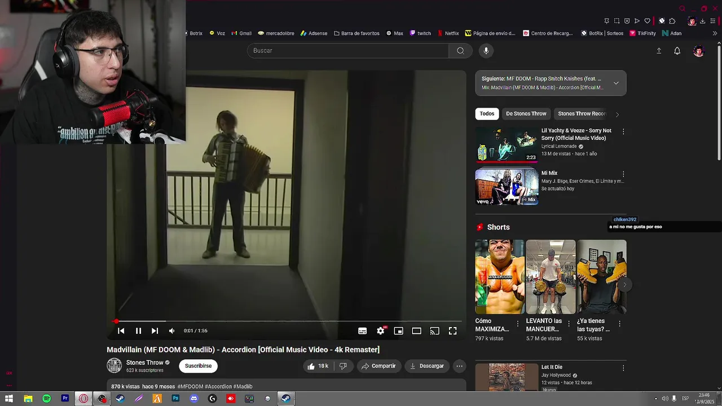Image resolution: width=722 pixels, height=406 pixels.
Task: Show more filter chips arrow
Action: 617,114
